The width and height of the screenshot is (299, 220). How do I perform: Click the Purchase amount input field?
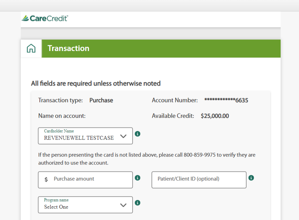pyautogui.click(x=86, y=180)
